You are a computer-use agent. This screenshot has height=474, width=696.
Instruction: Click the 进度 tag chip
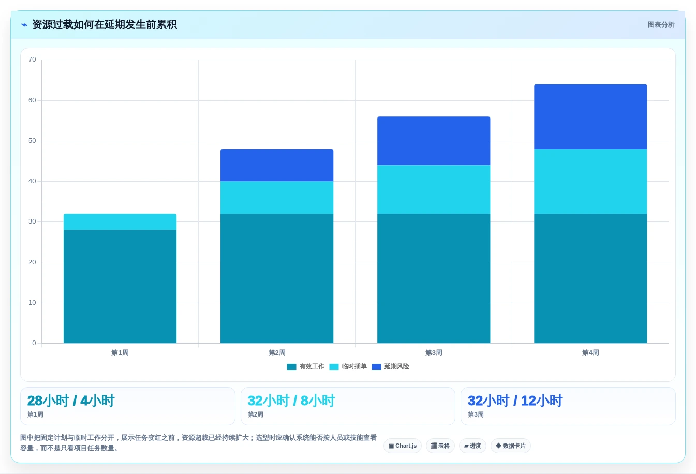click(472, 446)
